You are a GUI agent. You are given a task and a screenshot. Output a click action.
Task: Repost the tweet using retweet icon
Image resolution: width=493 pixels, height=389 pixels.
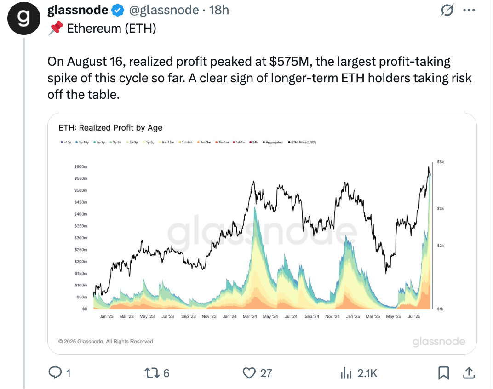click(x=152, y=373)
